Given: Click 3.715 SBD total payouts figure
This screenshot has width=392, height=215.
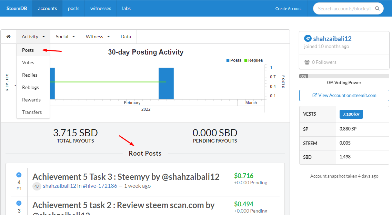Looking at the screenshot, I should [75, 133].
